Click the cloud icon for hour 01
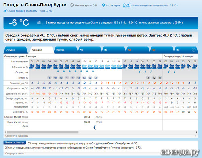 [x=32, y=67]
